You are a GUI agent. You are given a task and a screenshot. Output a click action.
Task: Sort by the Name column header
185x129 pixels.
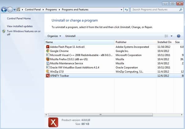(x=79, y=42)
